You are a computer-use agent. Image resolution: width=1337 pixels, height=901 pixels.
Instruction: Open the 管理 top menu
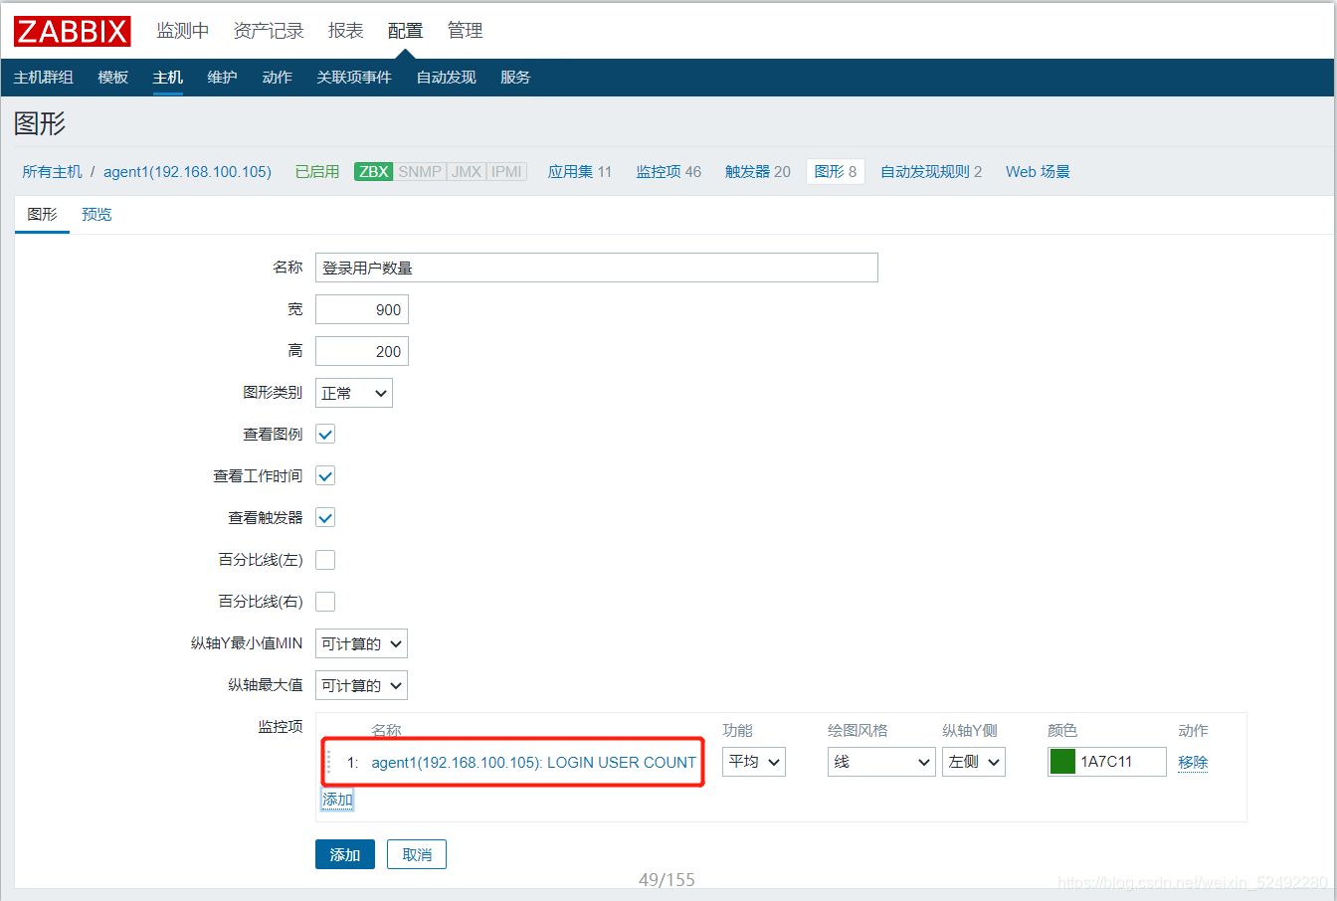tap(466, 31)
